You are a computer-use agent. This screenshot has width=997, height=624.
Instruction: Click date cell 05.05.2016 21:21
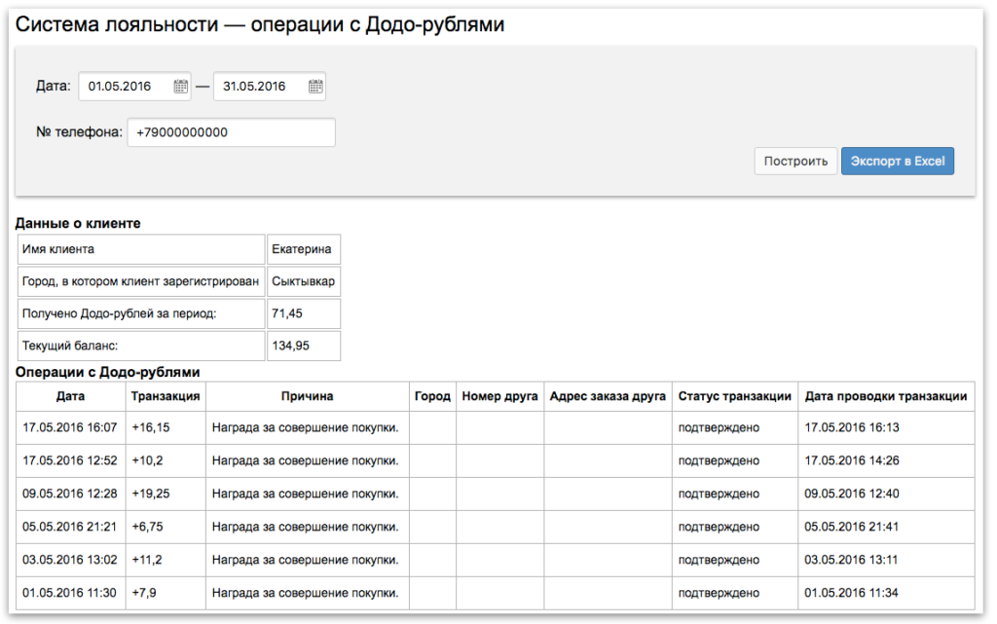[x=70, y=527]
